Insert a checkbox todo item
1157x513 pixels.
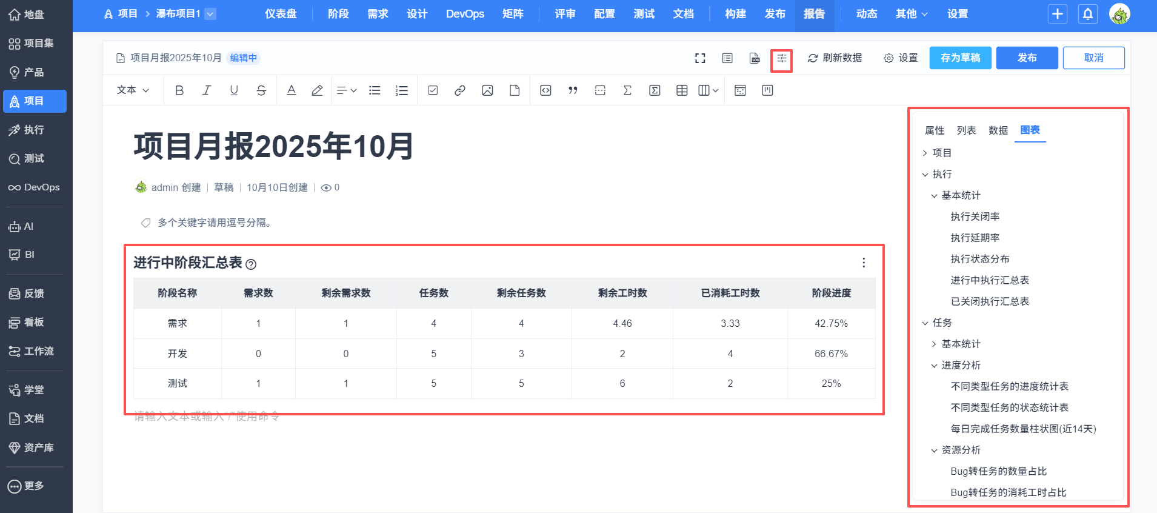(x=433, y=90)
